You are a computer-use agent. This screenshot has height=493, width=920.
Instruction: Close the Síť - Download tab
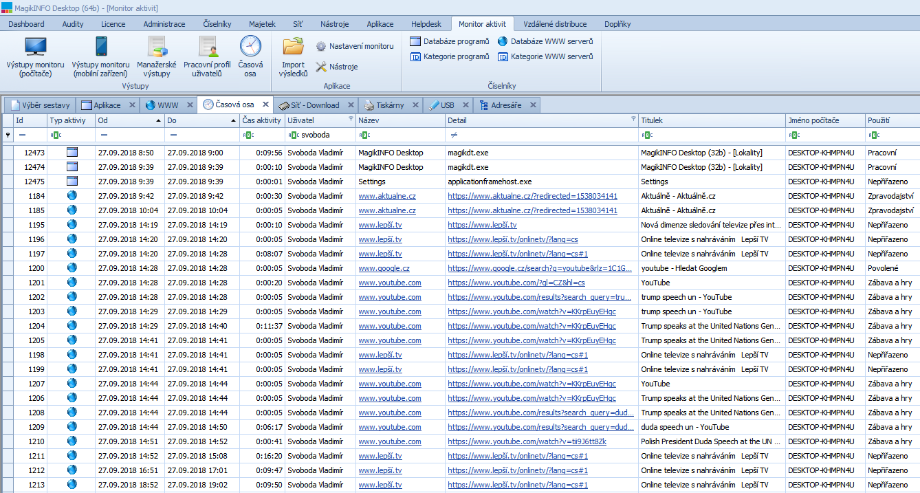tap(351, 105)
